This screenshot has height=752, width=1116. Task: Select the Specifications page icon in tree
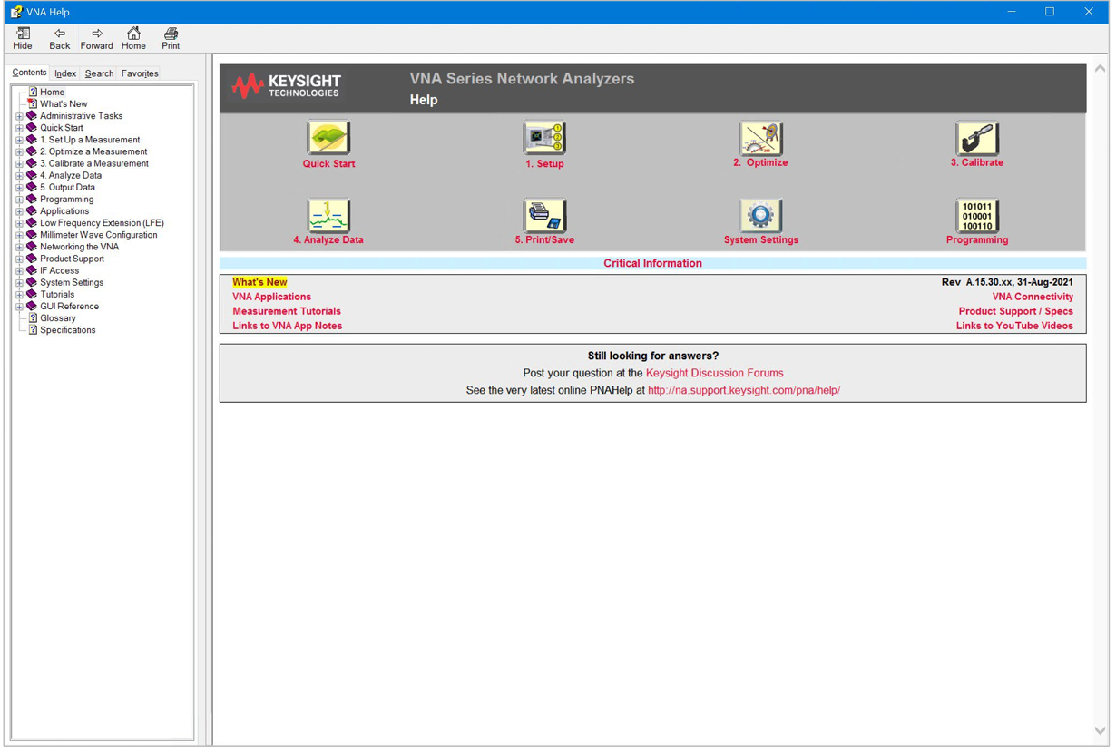click(33, 330)
